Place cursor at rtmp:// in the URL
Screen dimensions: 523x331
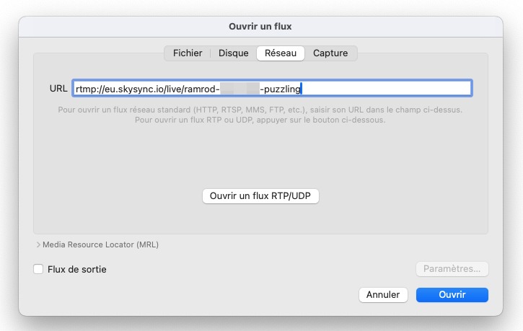click(89, 89)
